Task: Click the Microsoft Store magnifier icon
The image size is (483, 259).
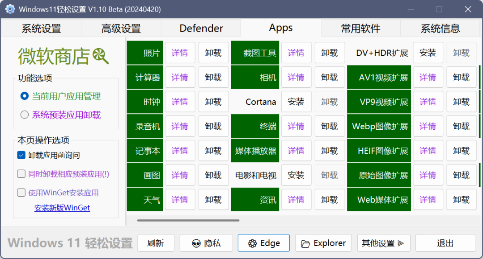Action: (101, 56)
